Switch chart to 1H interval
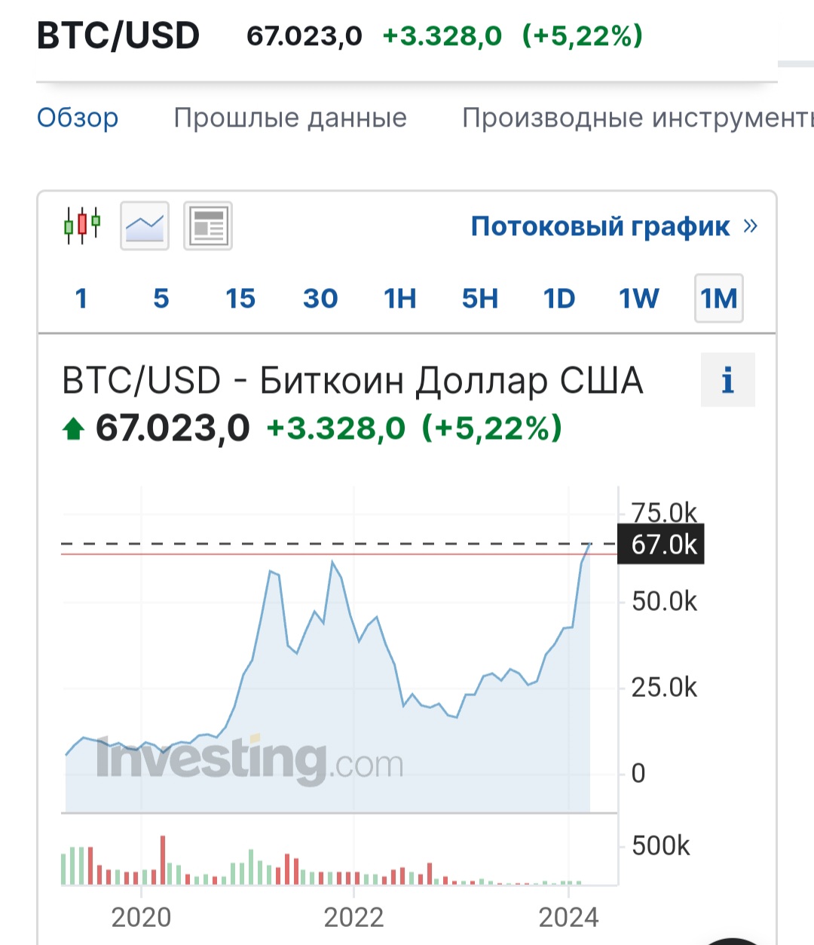 coord(400,299)
